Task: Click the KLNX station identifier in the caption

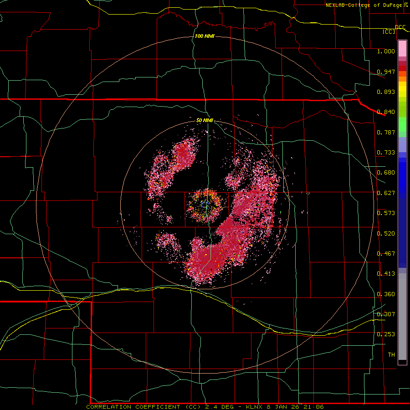Action: [255, 407]
